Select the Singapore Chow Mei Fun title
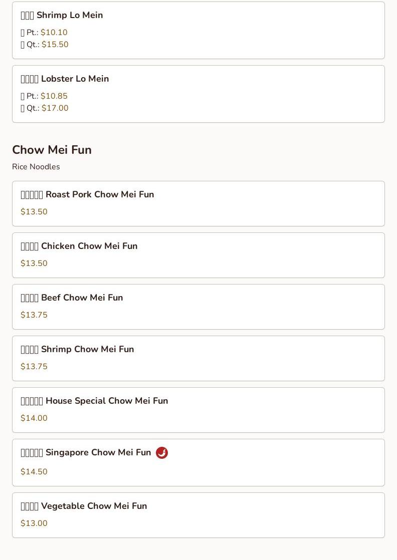The height and width of the screenshot is (560, 397). point(86,453)
